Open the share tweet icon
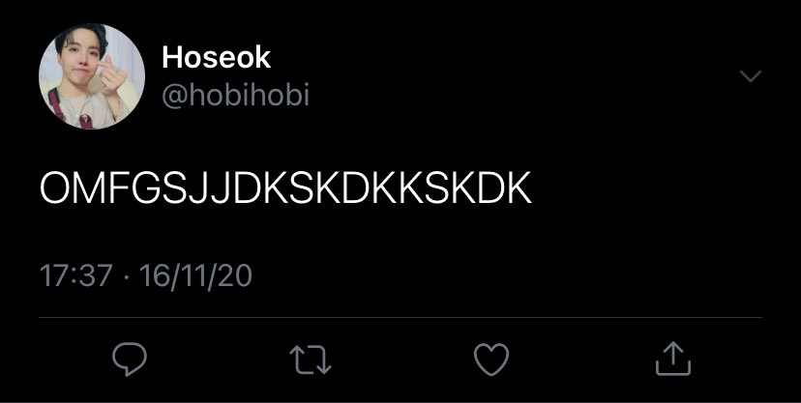Screen dimensions: 801x403 [x=673, y=360]
